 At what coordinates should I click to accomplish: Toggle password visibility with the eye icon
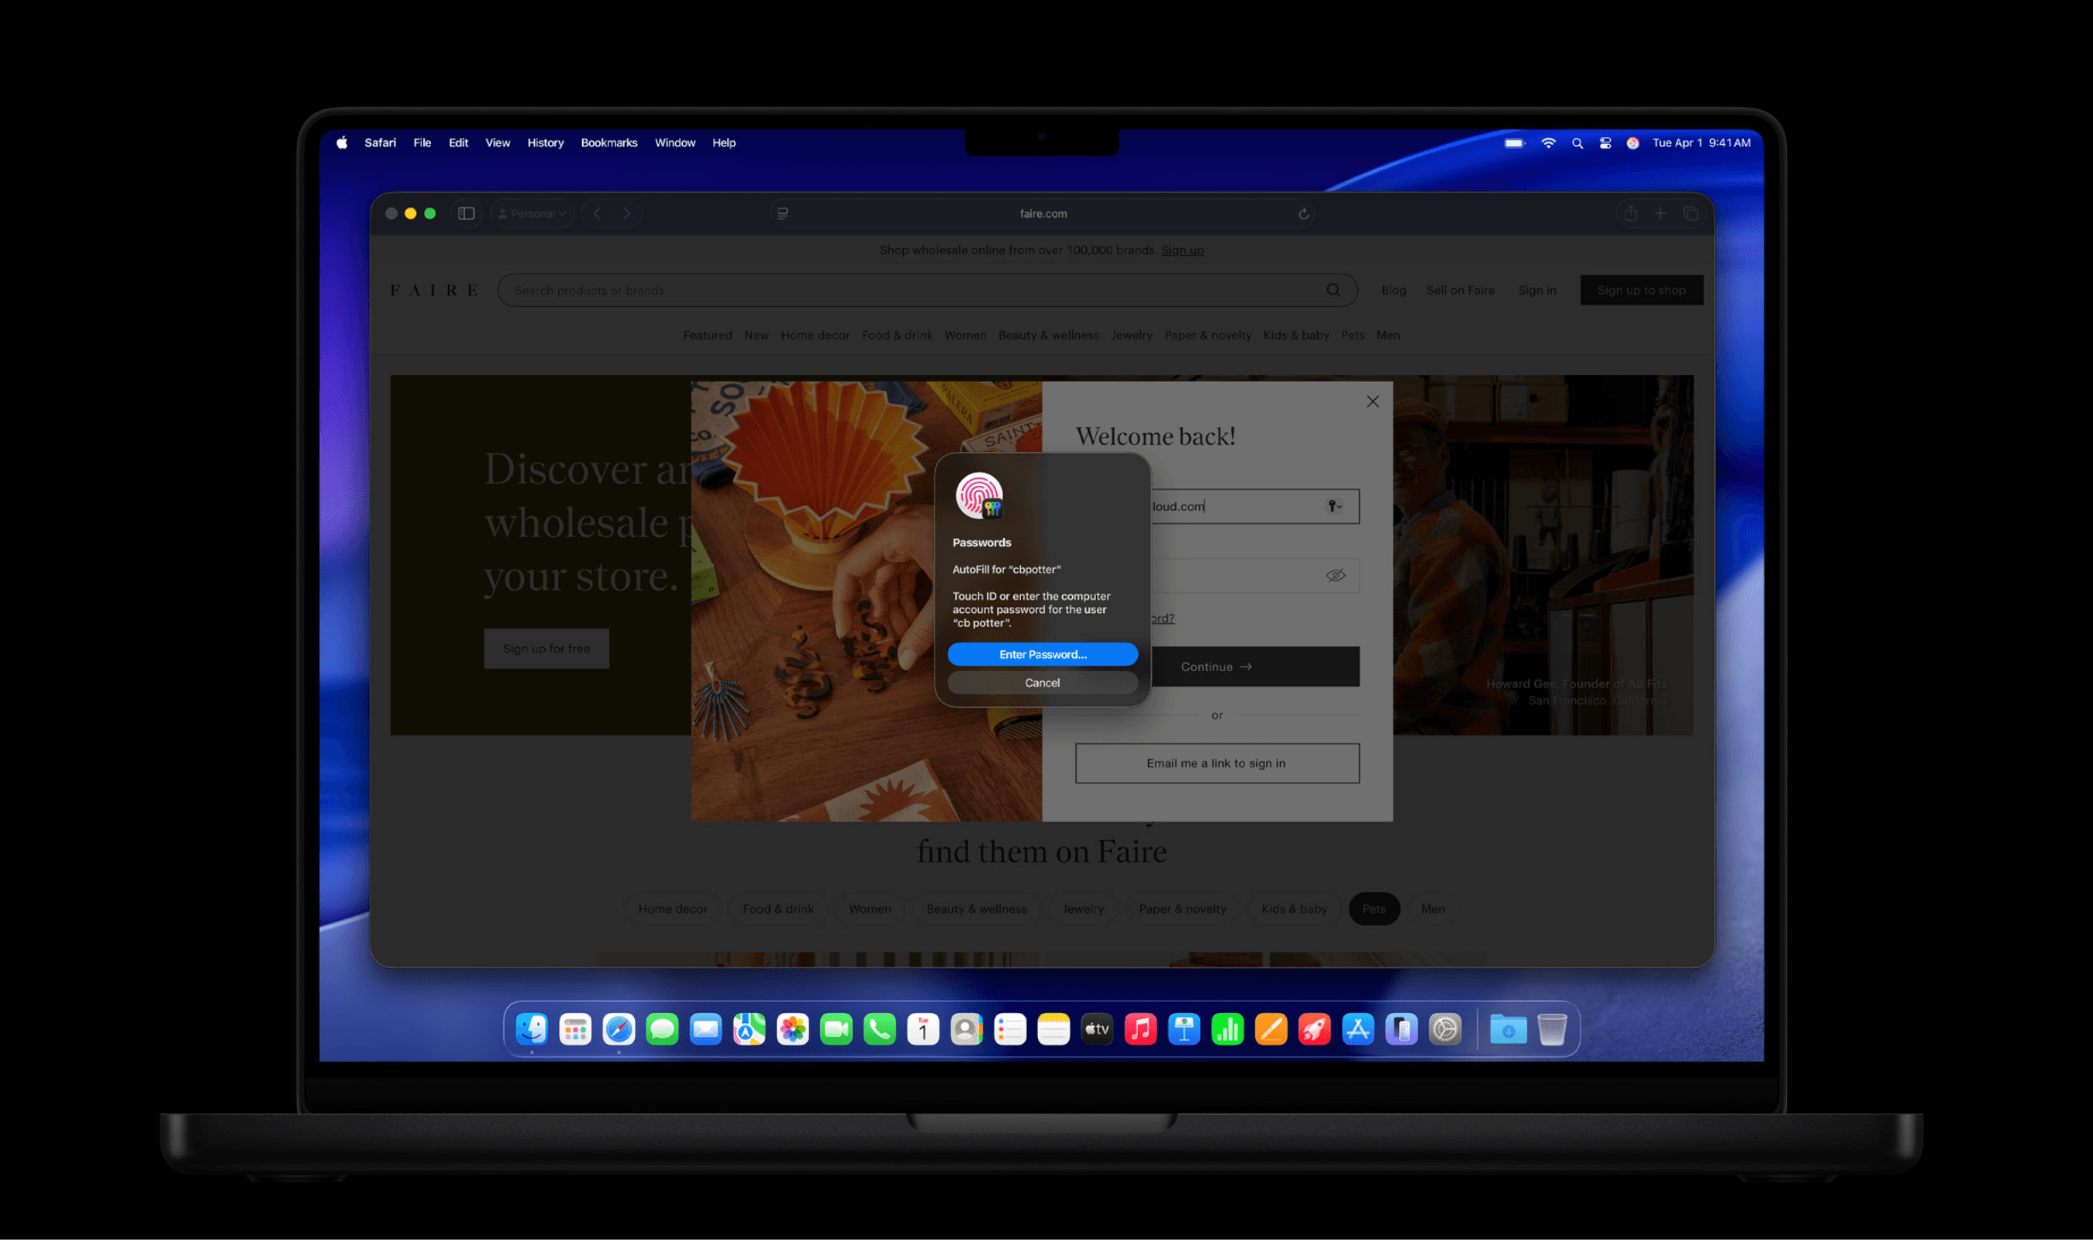[x=1336, y=575]
